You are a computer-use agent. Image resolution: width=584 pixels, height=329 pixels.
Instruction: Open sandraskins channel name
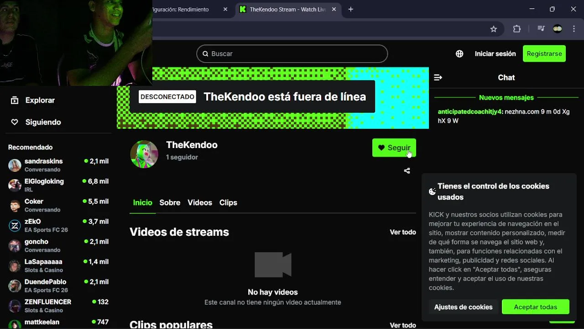click(x=44, y=161)
